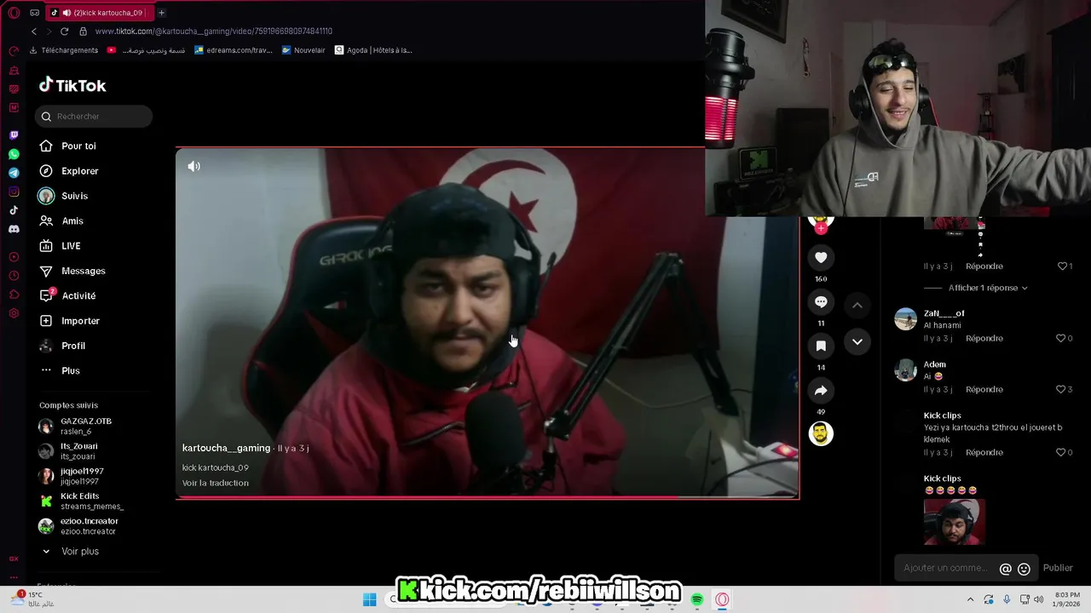Reply to ZaN___of's comment
Image resolution: width=1091 pixels, height=613 pixels.
[984, 338]
